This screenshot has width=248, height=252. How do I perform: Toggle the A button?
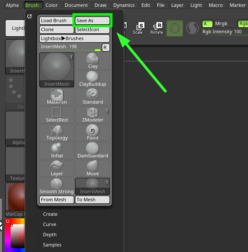[208, 24]
